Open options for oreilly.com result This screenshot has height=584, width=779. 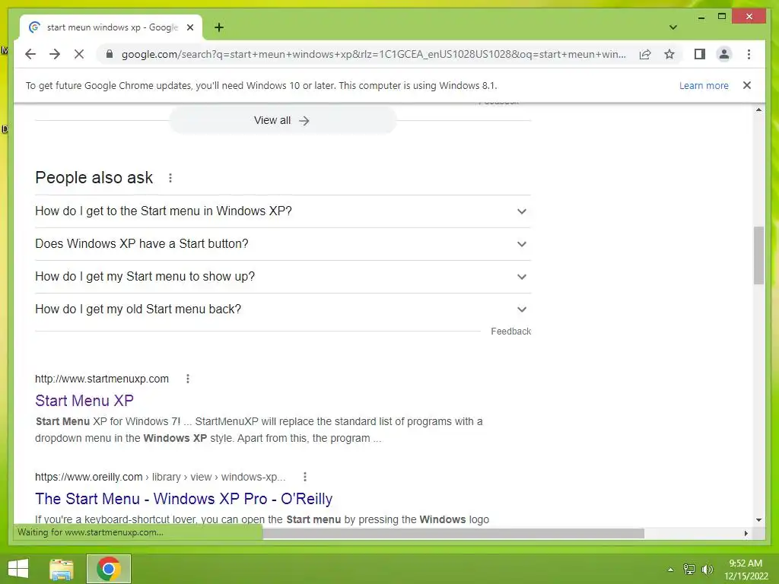tap(305, 477)
